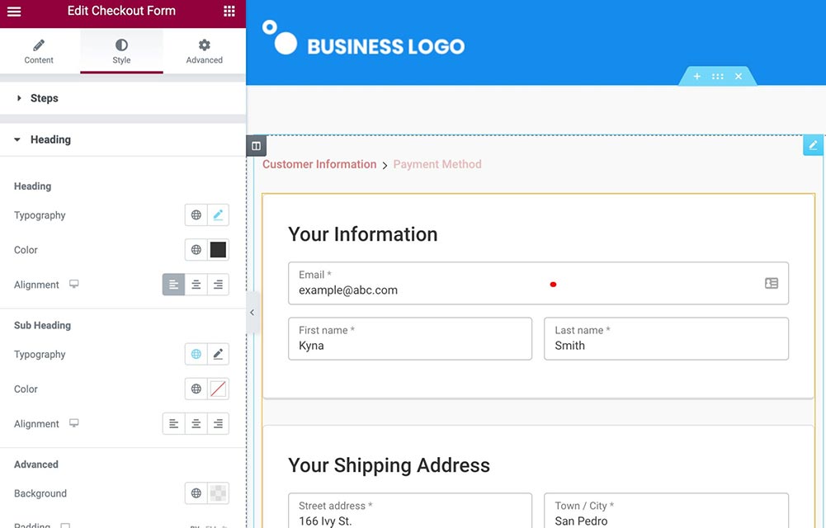The height and width of the screenshot is (528, 826).
Task: Open the black Heading color swatch
Action: click(x=218, y=249)
